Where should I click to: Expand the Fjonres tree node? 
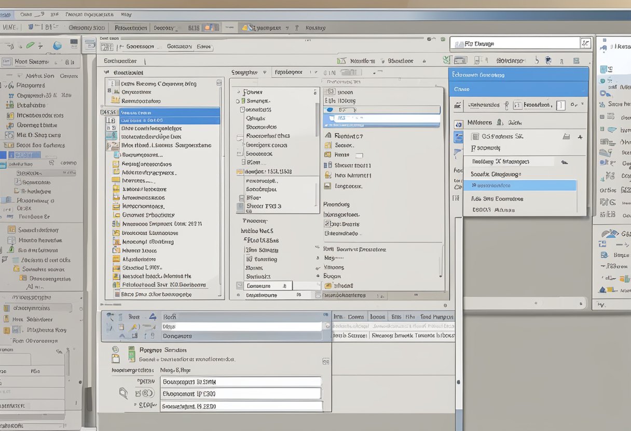(238, 92)
